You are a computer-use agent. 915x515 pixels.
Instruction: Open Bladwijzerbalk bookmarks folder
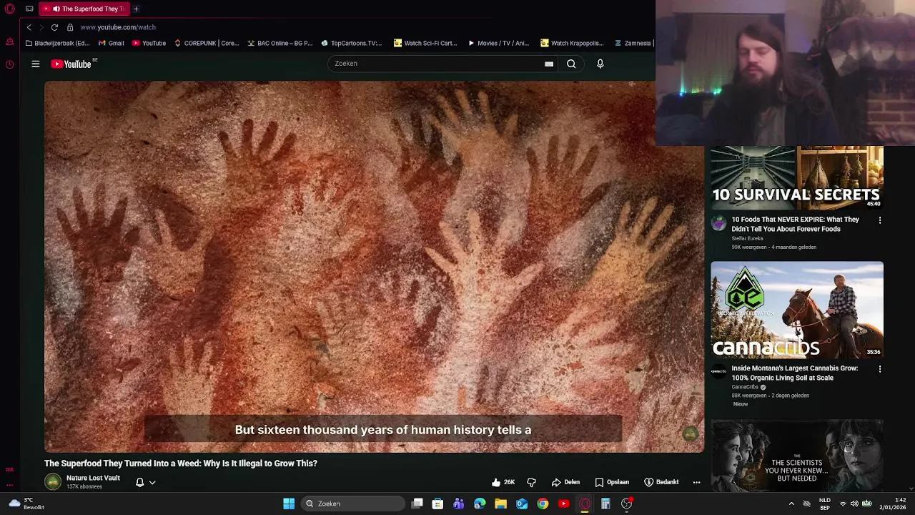57,43
